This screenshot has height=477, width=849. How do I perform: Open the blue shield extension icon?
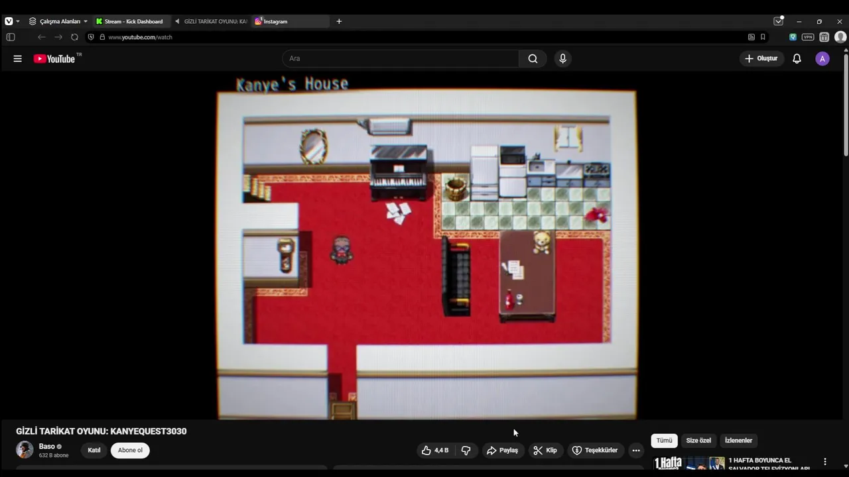793,37
